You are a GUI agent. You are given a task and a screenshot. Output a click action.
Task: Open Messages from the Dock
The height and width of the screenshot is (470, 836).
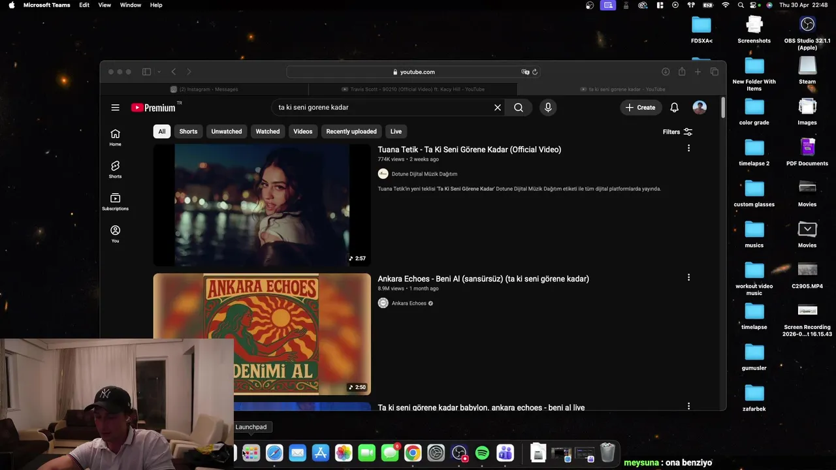point(390,453)
